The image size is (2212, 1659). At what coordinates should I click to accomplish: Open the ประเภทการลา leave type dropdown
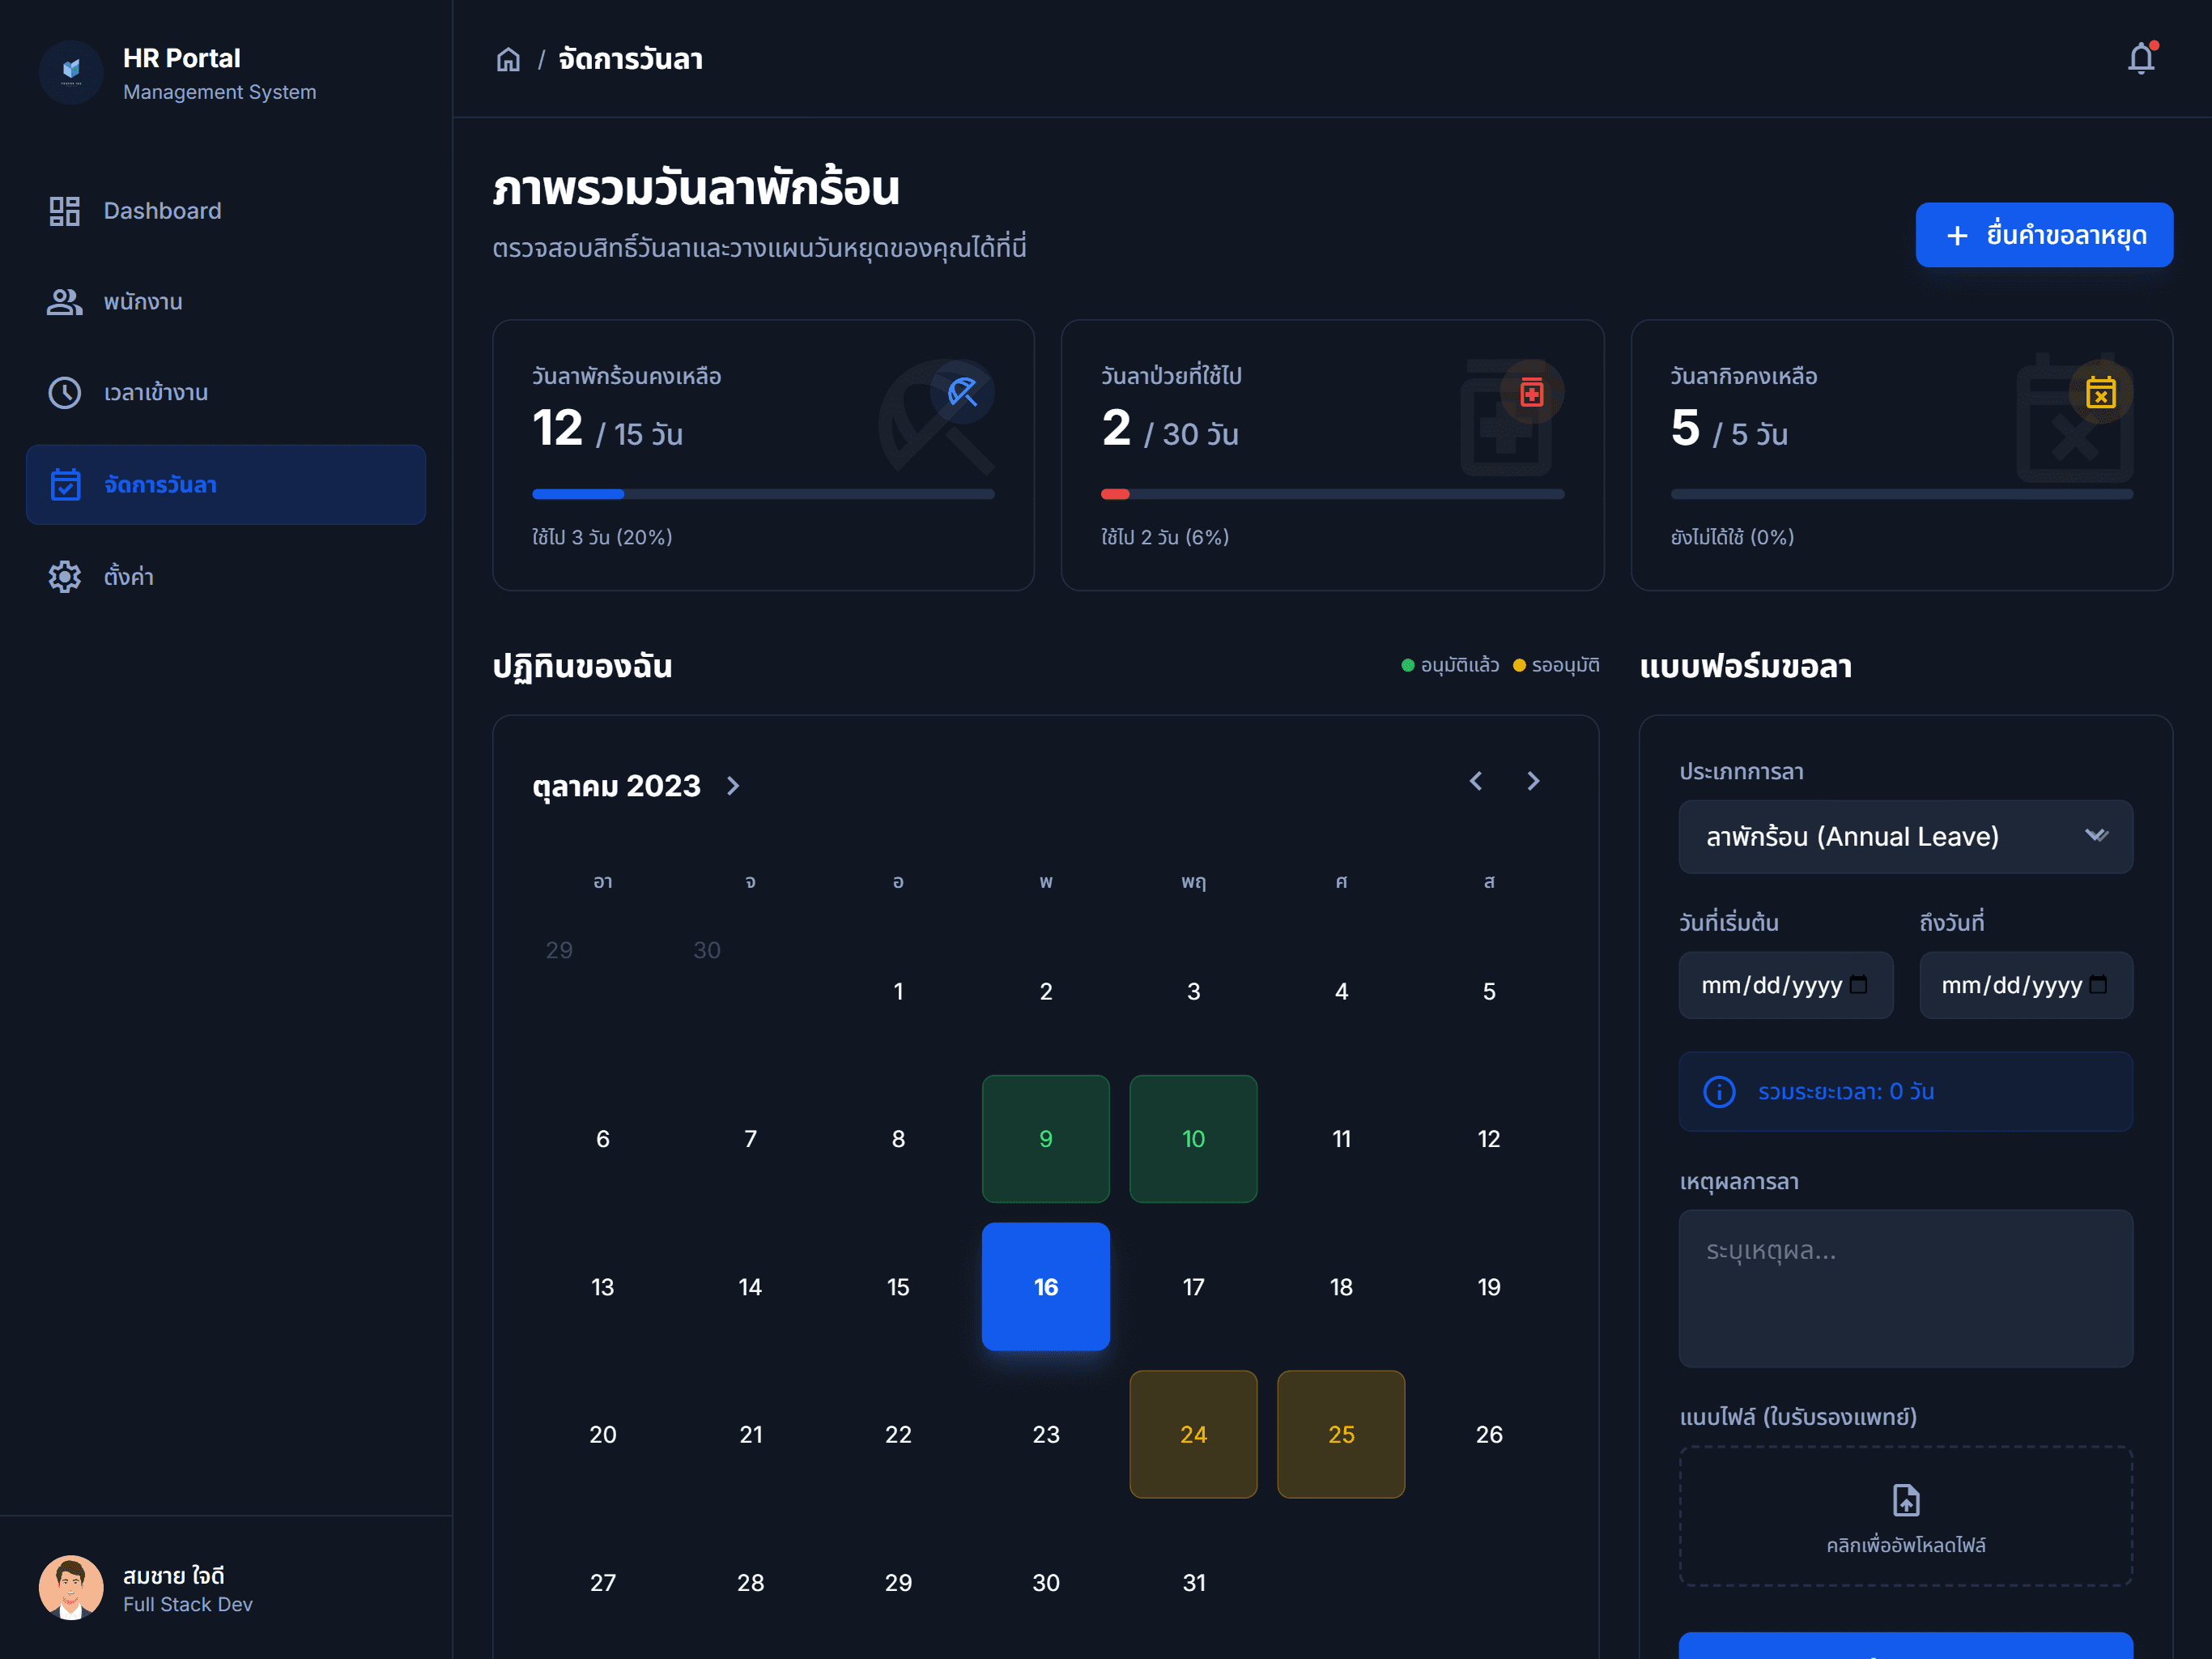(x=1905, y=837)
